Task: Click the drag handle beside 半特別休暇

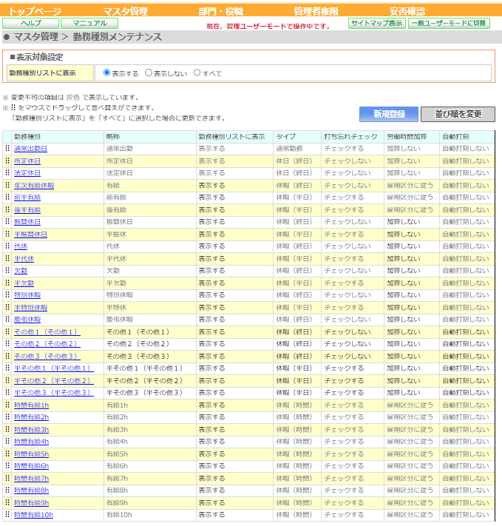Action: (x=7, y=307)
